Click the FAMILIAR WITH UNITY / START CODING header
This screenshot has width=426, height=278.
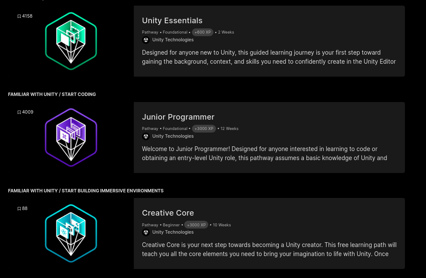tap(52, 94)
